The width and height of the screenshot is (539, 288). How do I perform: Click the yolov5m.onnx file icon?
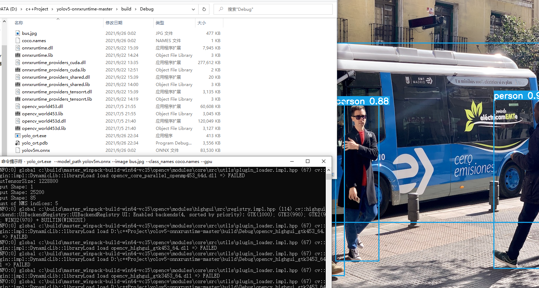coord(17,150)
